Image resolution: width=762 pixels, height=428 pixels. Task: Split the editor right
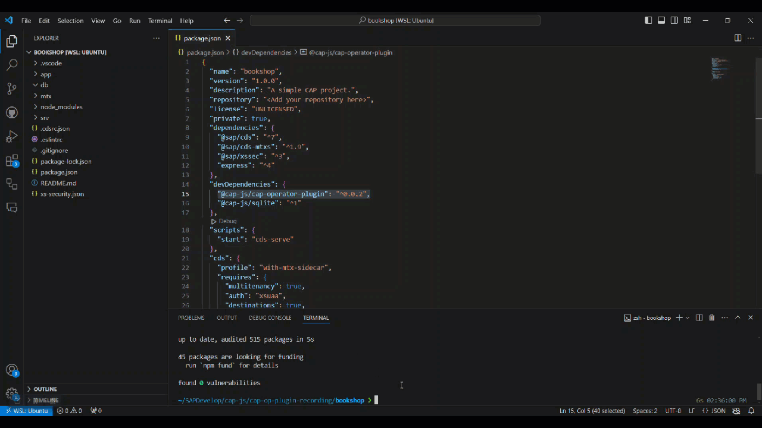point(738,38)
